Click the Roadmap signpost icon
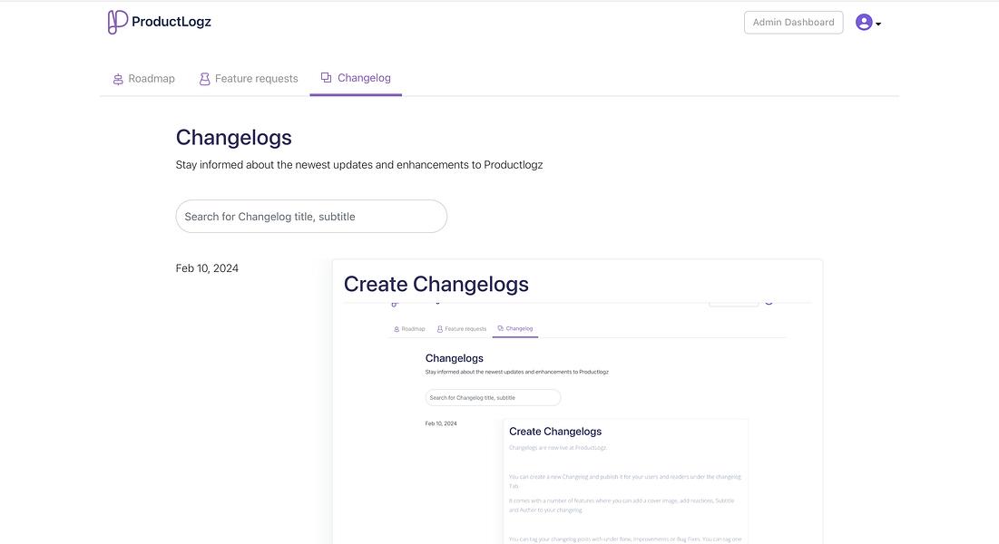Image resolution: width=999 pixels, height=544 pixels. (118, 79)
